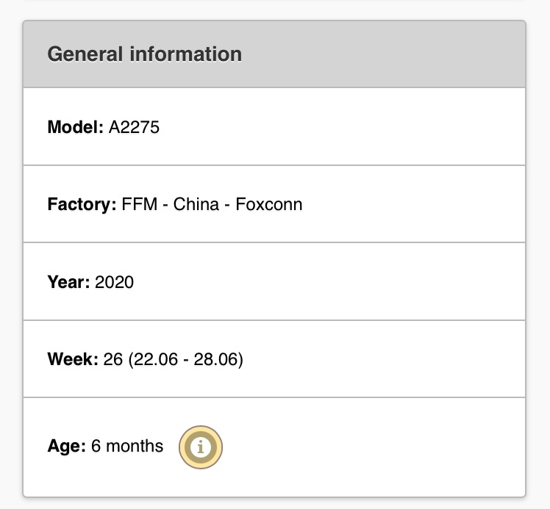Select the bold "Week:" label
This screenshot has height=509, width=550.
coord(72,360)
